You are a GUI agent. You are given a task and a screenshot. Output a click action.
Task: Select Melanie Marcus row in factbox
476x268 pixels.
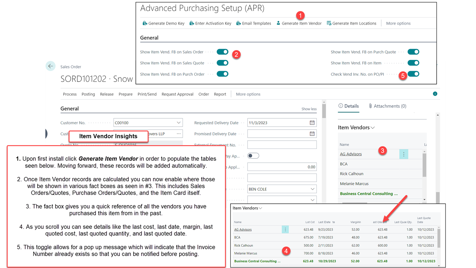[380, 184]
